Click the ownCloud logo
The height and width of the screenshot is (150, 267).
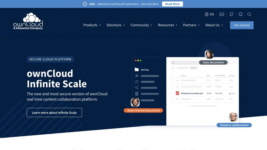(28, 21)
